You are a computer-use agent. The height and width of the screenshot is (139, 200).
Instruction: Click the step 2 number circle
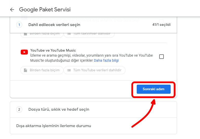19,109
